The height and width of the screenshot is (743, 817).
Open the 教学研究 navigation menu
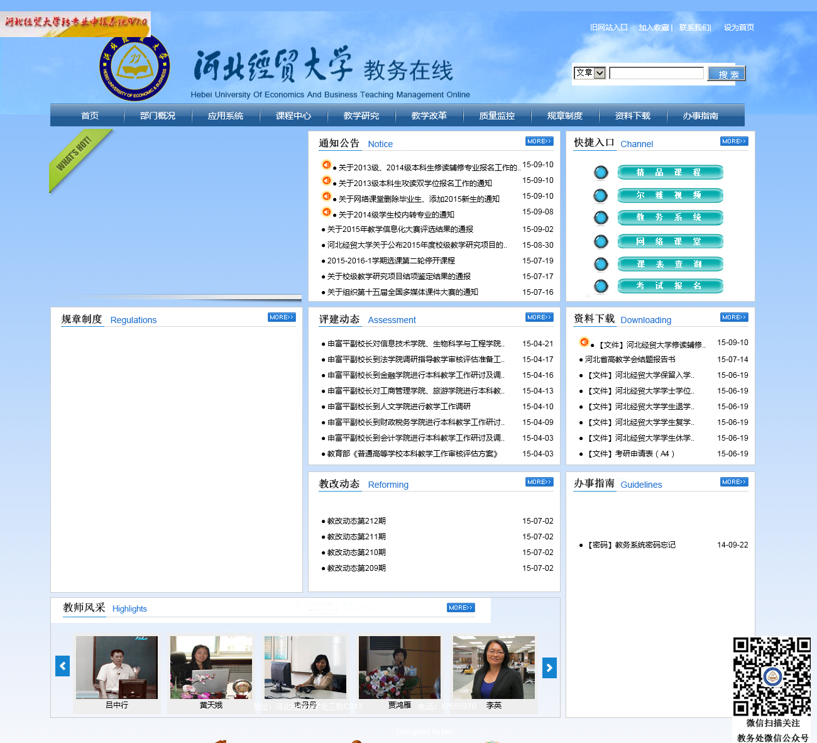tap(361, 116)
